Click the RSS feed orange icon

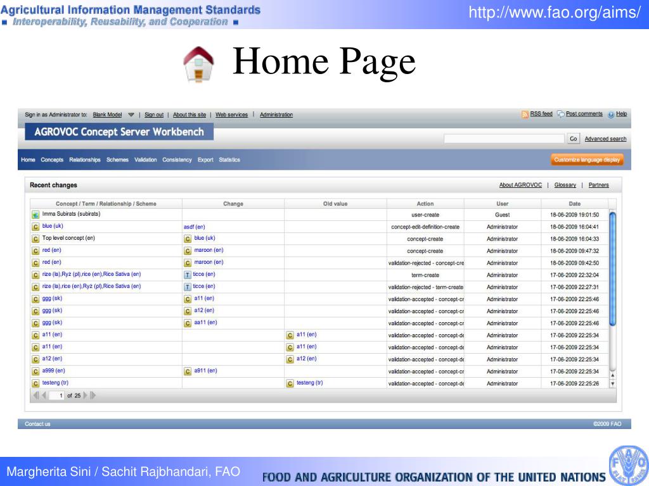[525, 115]
